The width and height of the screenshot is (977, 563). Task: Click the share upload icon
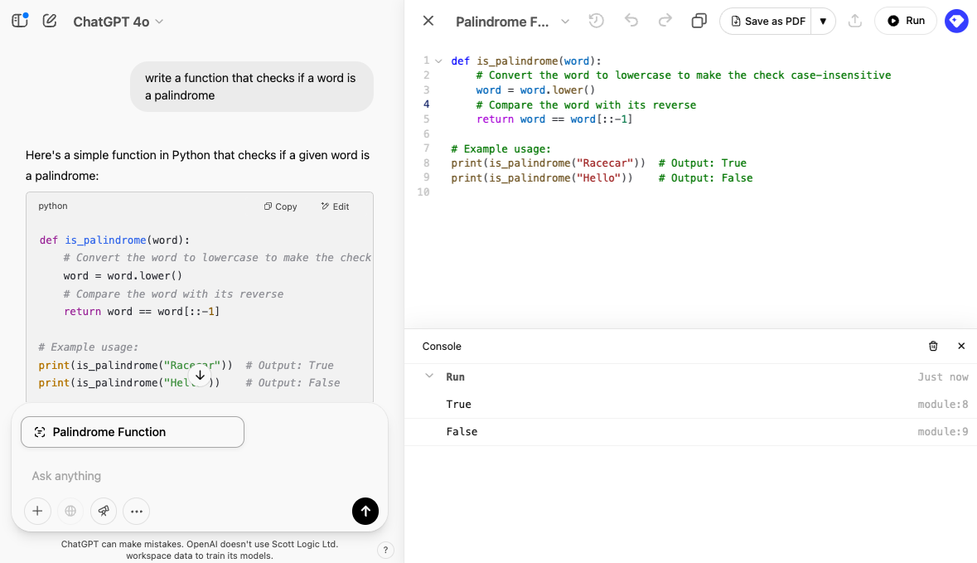tap(855, 21)
